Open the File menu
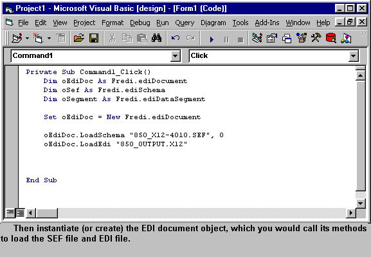Viewport: 371px width, 257px height. 23,23
